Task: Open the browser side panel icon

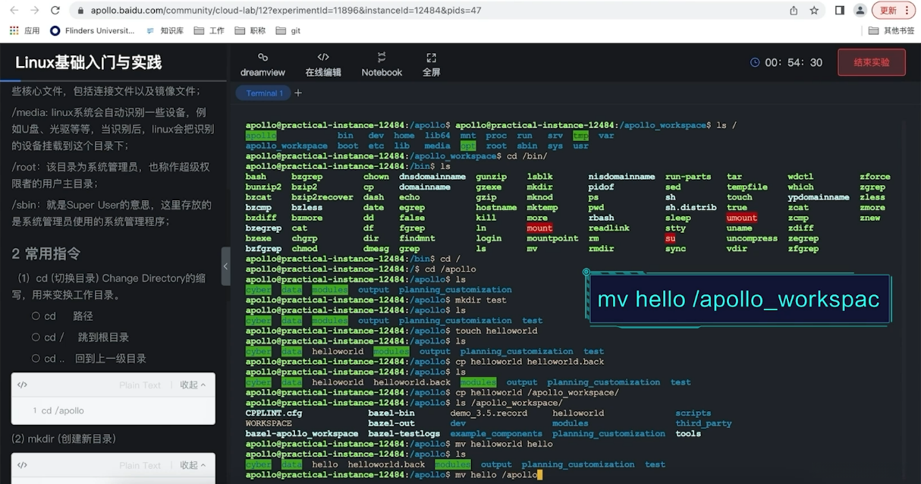Action: (840, 11)
